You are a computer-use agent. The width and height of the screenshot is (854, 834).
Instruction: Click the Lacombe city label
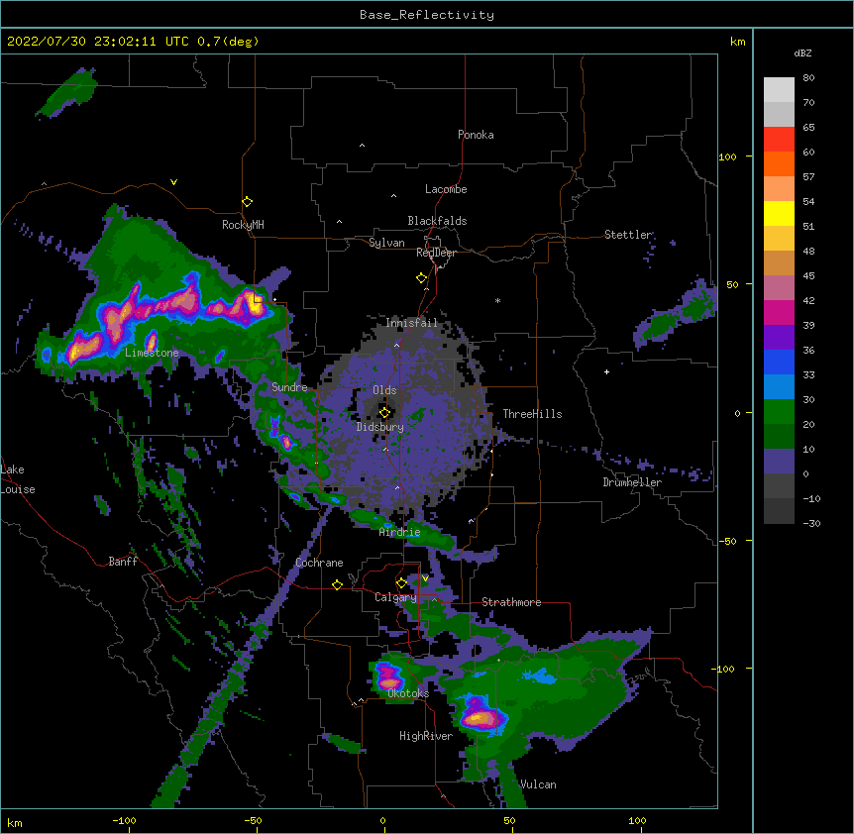(x=446, y=189)
